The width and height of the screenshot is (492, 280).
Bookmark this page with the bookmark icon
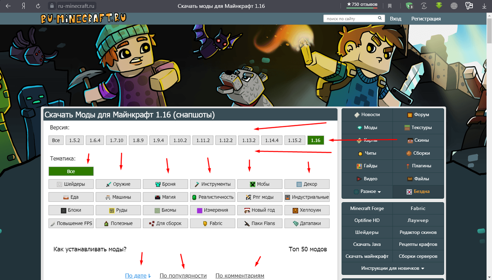coord(390,6)
